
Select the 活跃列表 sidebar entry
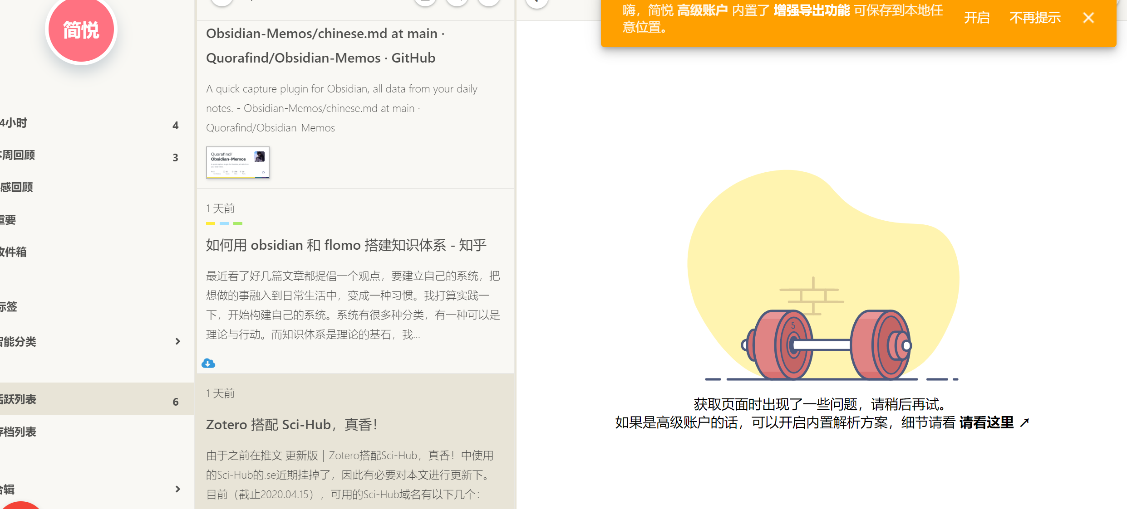97,399
